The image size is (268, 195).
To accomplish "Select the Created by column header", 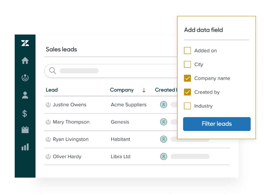I will click(166, 90).
